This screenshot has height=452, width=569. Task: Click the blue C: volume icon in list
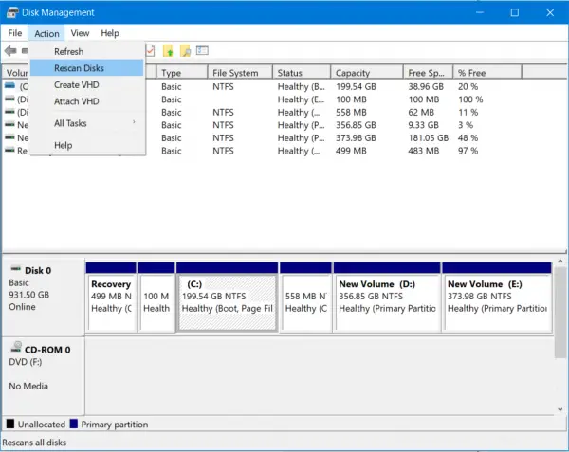tap(10, 86)
